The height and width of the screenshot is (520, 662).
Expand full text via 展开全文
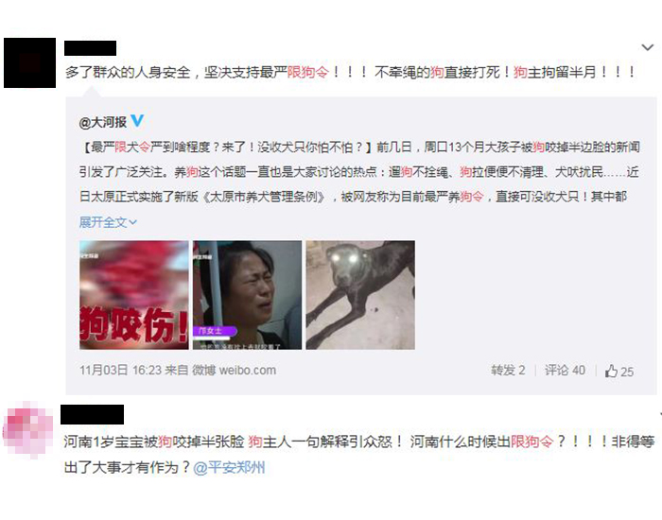(x=108, y=222)
